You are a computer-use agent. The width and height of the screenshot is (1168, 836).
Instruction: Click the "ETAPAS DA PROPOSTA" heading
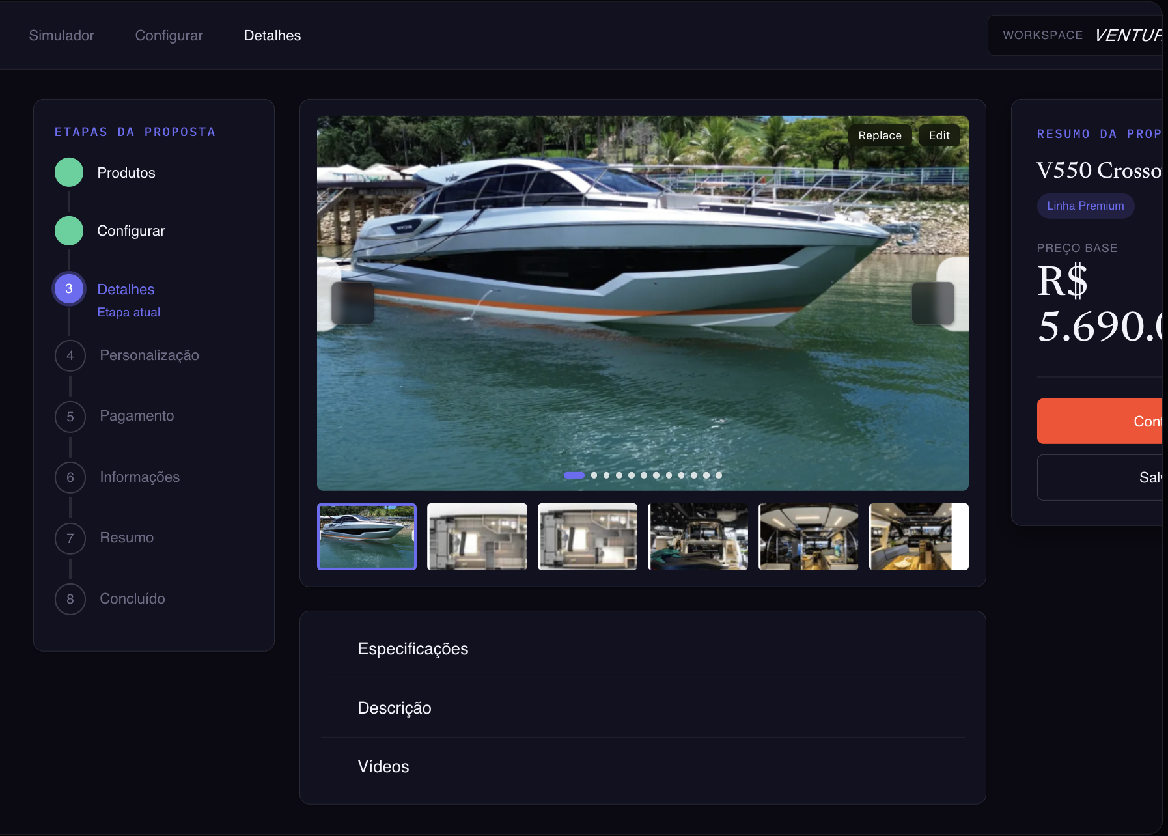135,132
